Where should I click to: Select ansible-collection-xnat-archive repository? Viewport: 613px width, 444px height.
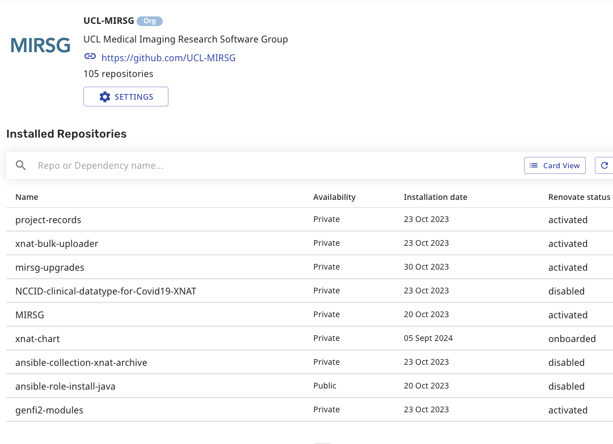click(x=81, y=362)
